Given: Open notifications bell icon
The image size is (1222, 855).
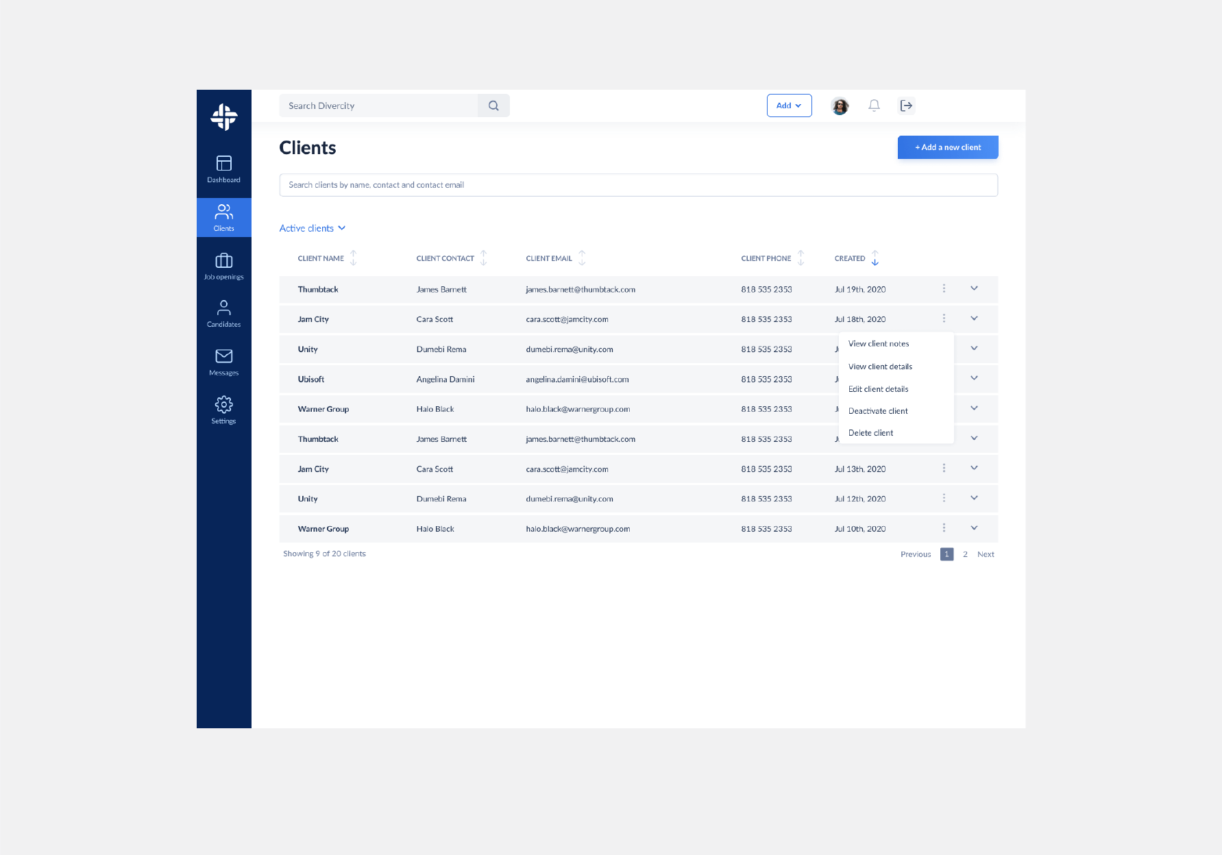Looking at the screenshot, I should (x=874, y=106).
